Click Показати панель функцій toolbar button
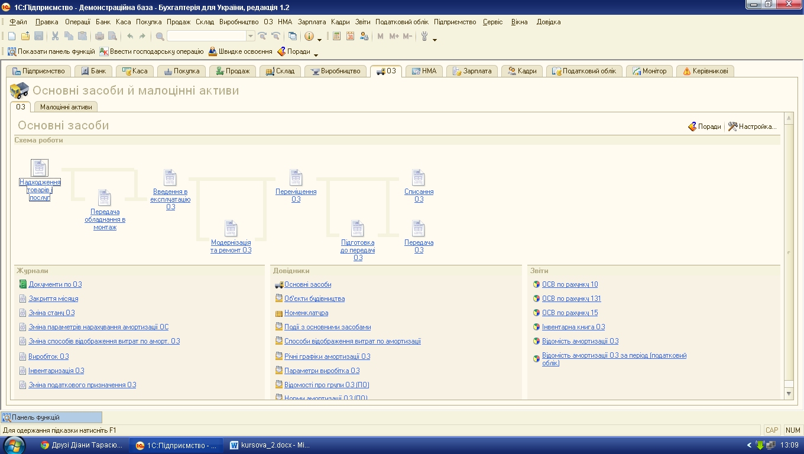Image resolution: width=804 pixels, height=454 pixels. 51,51
